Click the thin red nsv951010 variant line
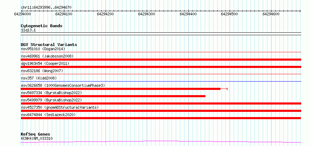 [161, 52]
